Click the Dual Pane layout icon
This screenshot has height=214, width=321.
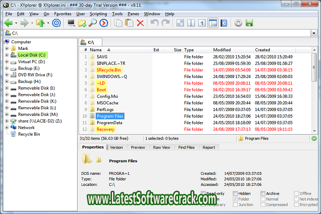tap(191, 23)
